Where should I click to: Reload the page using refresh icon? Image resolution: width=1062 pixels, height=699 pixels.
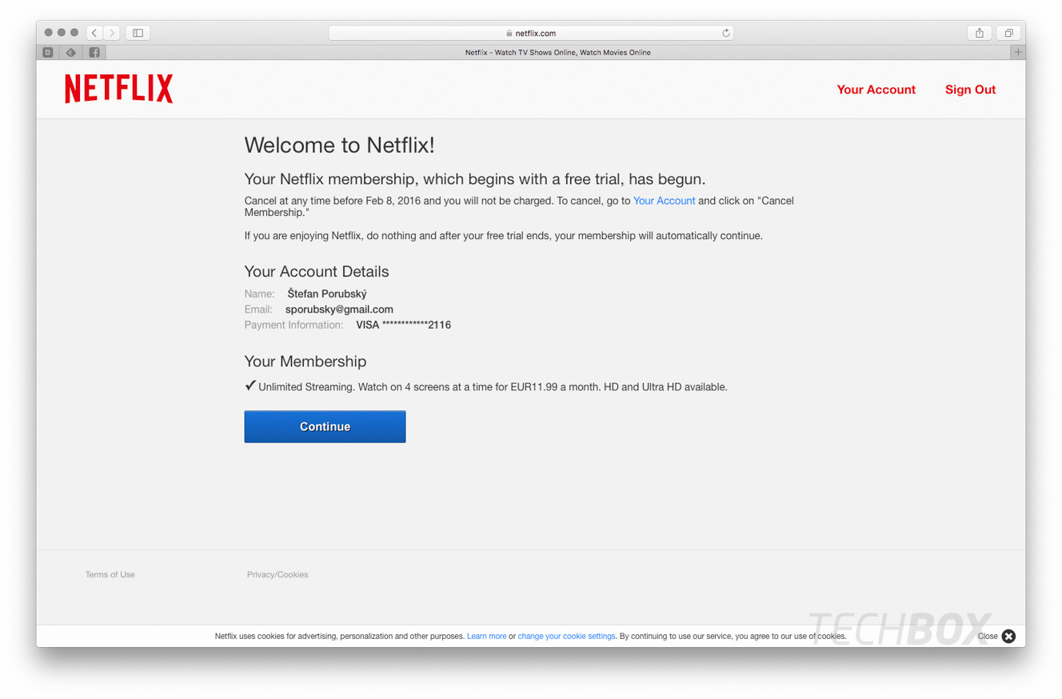[725, 33]
